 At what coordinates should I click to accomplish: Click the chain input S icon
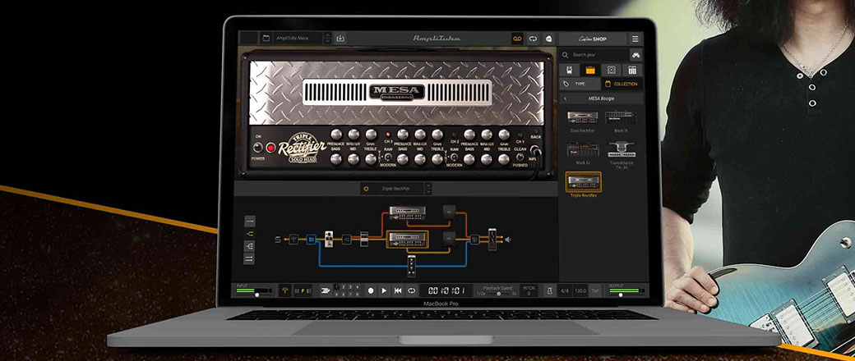278,239
